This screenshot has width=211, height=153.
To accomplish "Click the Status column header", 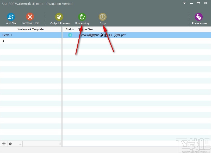I will tap(70, 29).
